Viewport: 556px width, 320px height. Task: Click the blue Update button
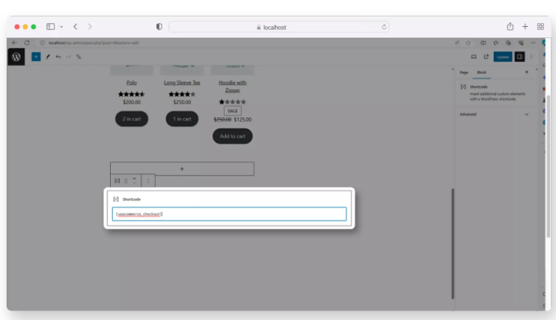coord(503,57)
